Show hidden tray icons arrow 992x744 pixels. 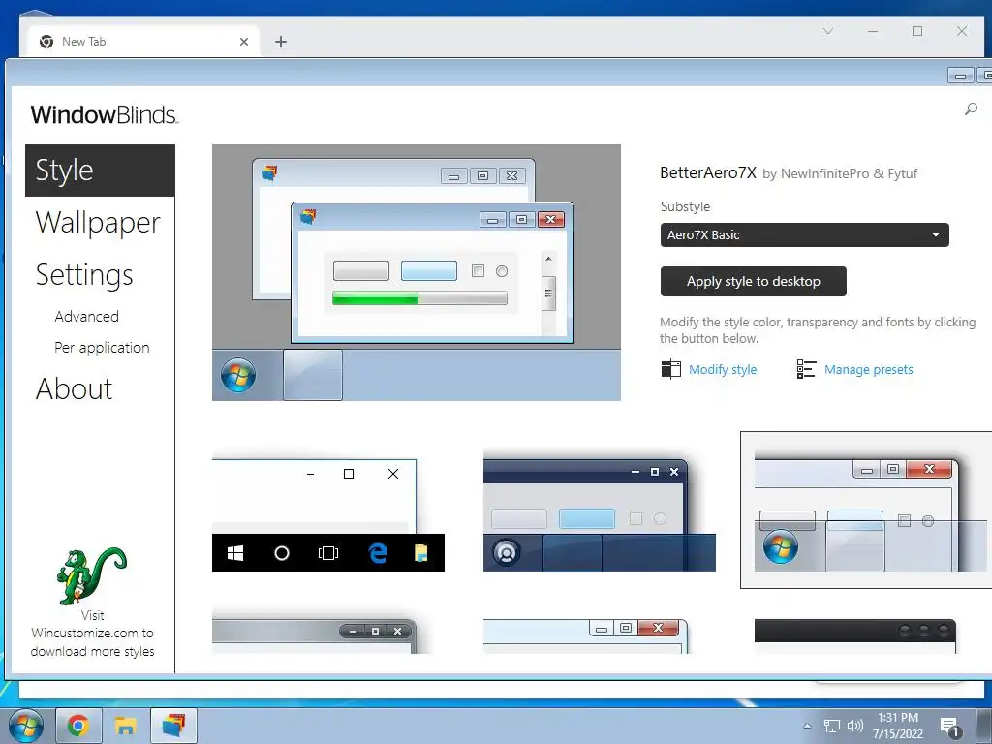point(807,726)
